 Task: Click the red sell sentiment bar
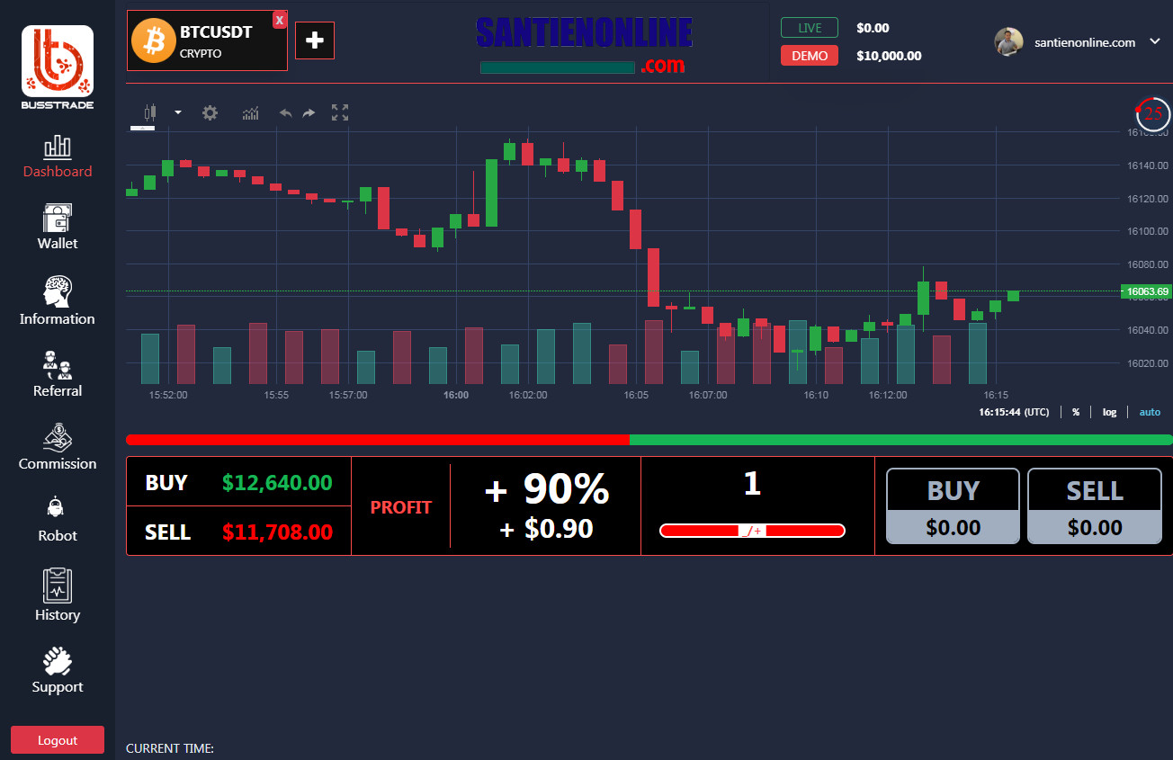coord(378,440)
